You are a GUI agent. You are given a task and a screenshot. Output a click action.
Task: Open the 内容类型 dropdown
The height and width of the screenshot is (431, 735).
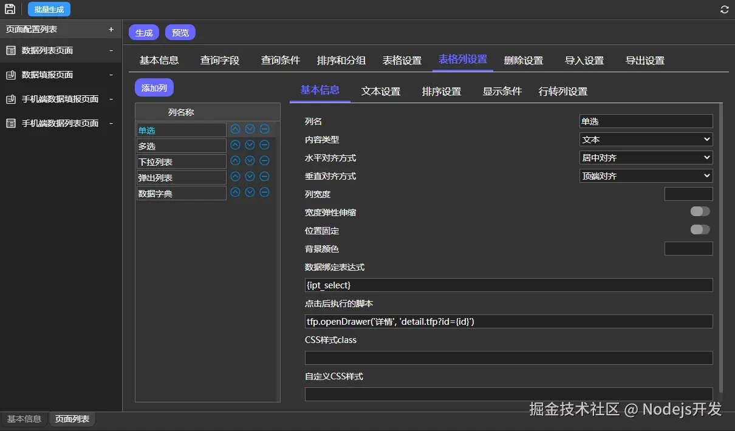[x=646, y=140]
